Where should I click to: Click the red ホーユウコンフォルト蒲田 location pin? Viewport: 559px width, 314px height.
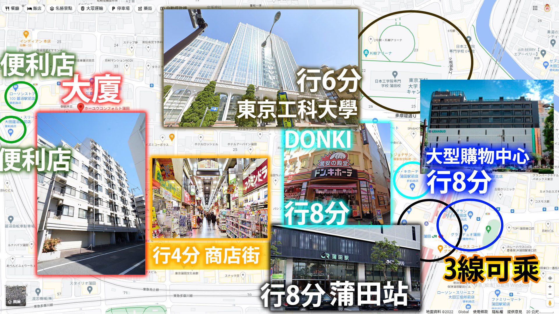81,108
